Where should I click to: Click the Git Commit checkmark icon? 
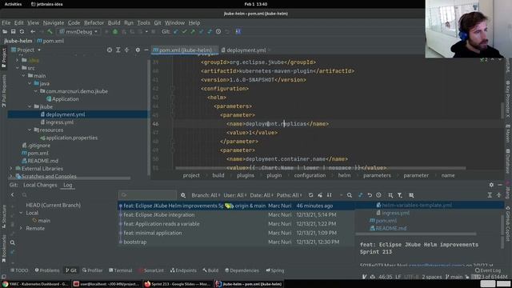(x=184, y=32)
